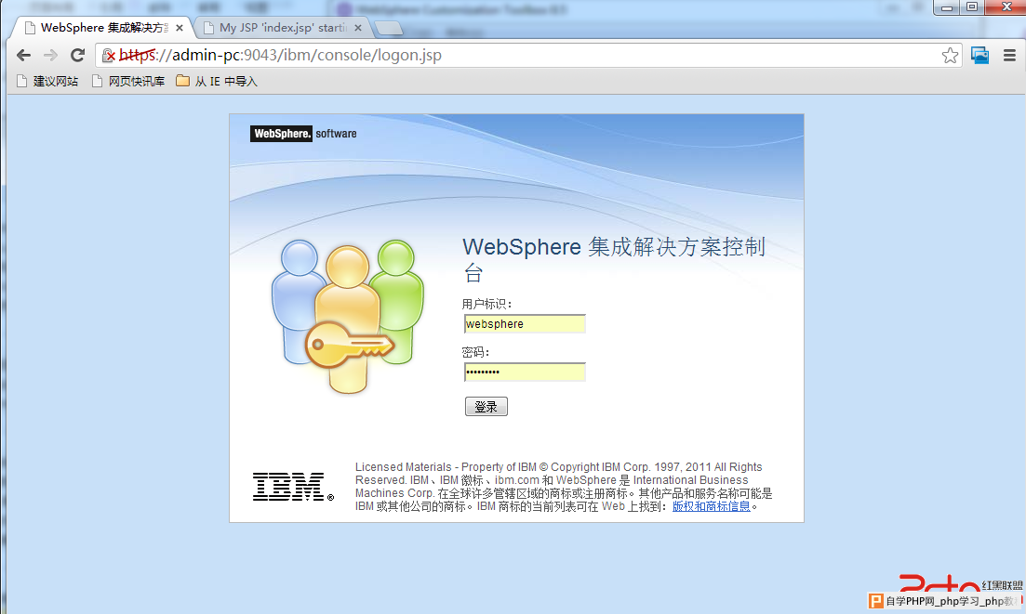Click the 用户标识 username field
The width and height of the screenshot is (1026, 614).
click(x=525, y=324)
